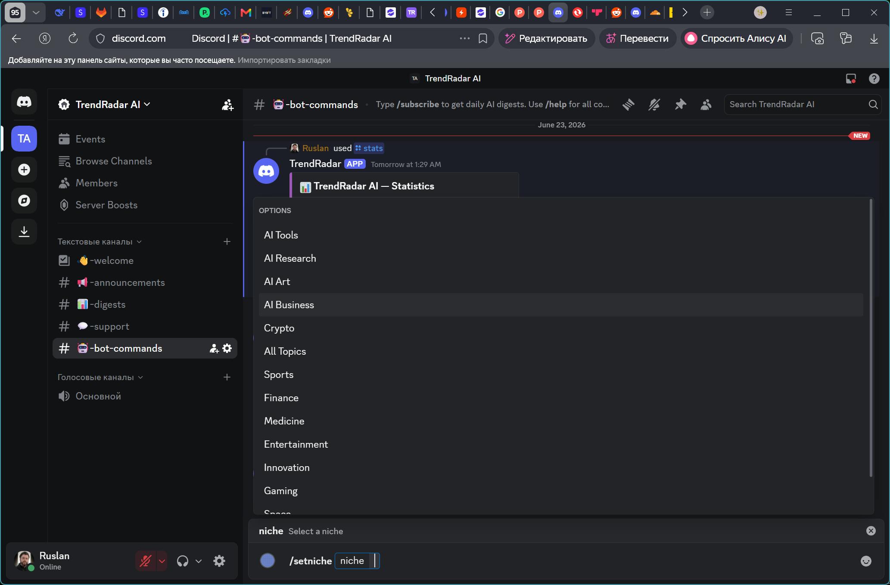Collapse the Текстовые каналы category
This screenshot has width=890, height=585.
point(100,241)
